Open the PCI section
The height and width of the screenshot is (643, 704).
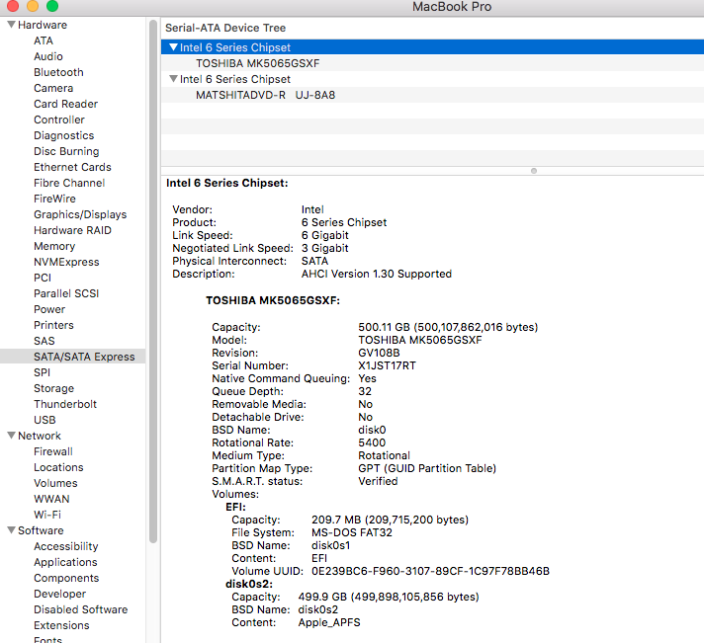[43, 278]
